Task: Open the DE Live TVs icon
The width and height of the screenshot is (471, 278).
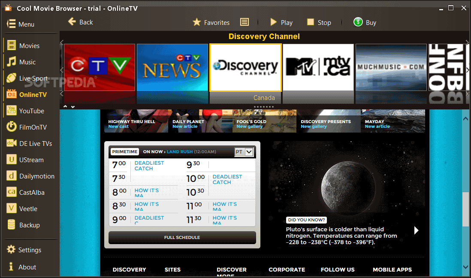Action: coord(12,143)
